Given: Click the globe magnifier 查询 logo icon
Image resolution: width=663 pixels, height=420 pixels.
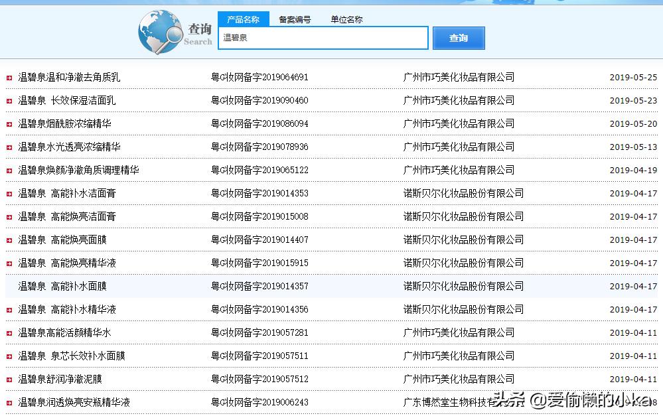Looking at the screenshot, I should 163,32.
